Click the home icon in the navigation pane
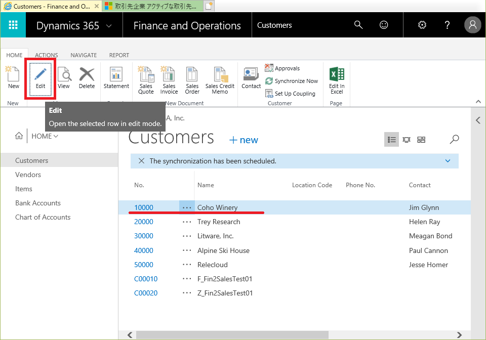Image resolution: width=486 pixels, height=340 pixels. [19, 136]
